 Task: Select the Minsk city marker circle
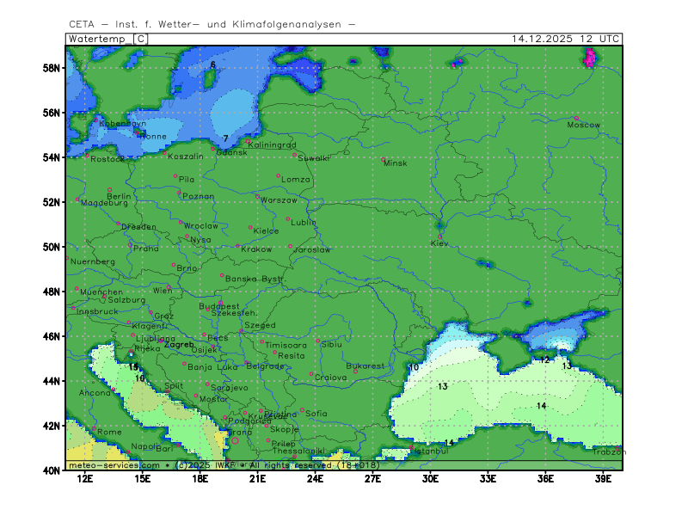[x=384, y=159]
